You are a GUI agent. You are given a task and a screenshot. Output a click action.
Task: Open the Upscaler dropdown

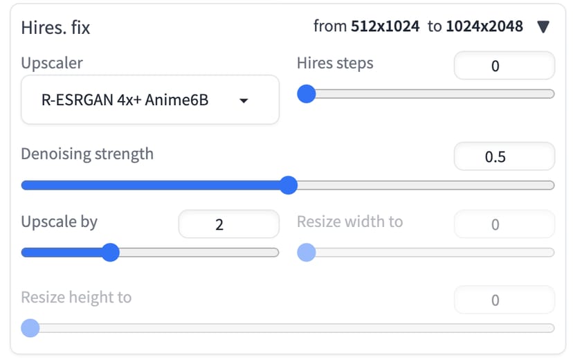(x=149, y=100)
